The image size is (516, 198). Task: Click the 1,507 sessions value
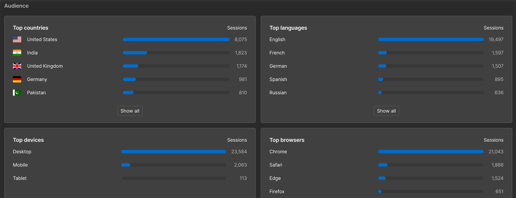[x=497, y=66]
